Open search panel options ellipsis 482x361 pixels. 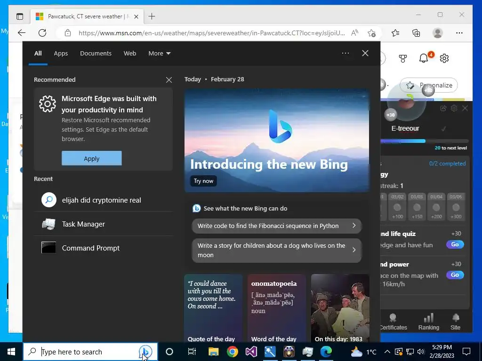345,53
